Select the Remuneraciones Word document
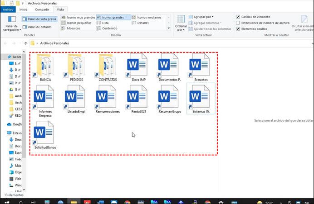This screenshot has width=314, height=204. coord(108,99)
